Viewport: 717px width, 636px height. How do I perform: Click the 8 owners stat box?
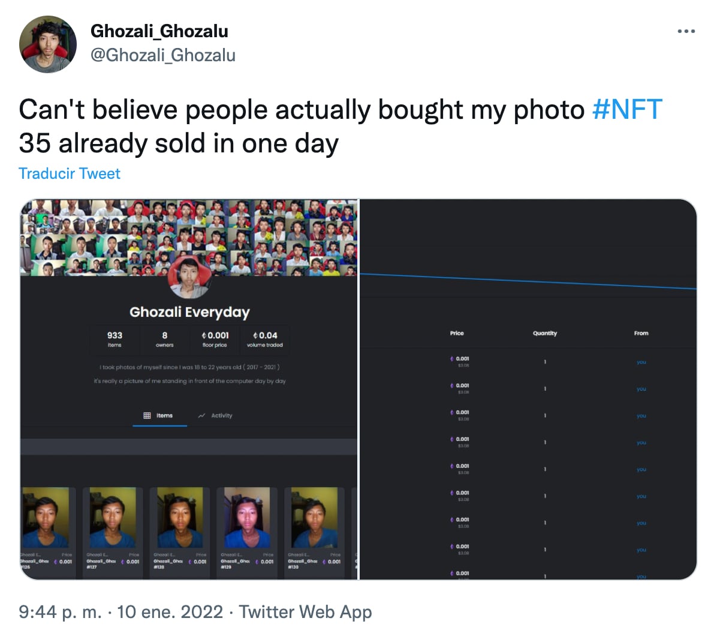click(x=164, y=339)
